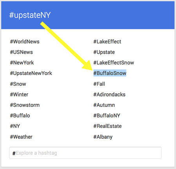Image resolution: width=176 pixels, height=169 pixels.
Task: Explore the #Fall hashtag
Action: click(x=99, y=84)
